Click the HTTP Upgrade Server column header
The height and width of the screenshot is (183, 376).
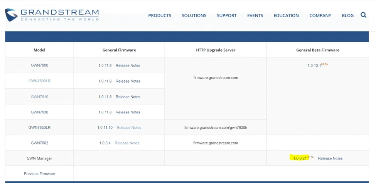[216, 50]
